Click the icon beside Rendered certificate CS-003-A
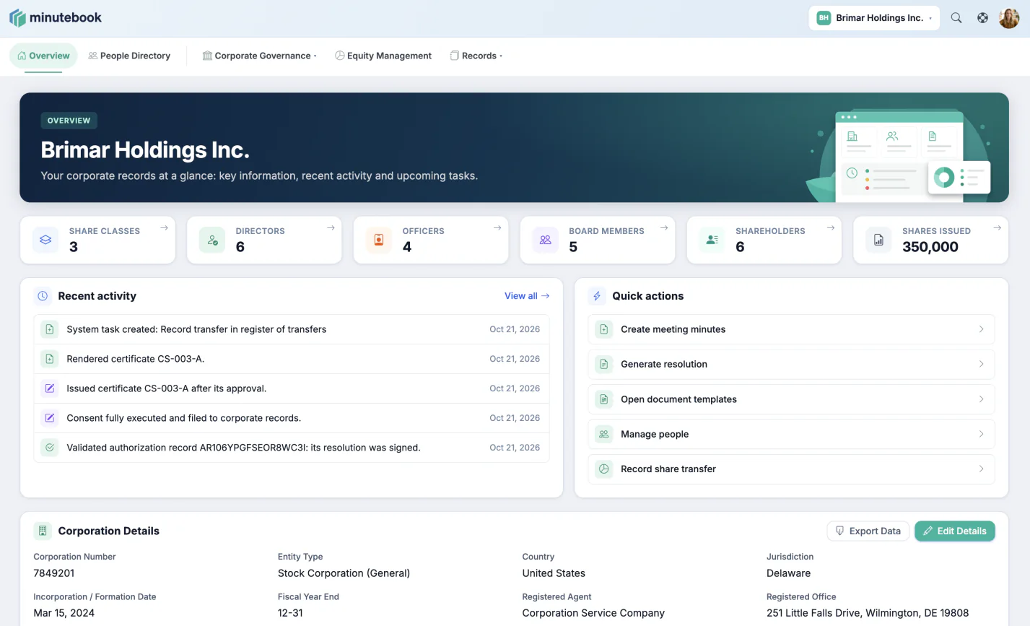Image resolution: width=1030 pixels, height=626 pixels. tap(50, 359)
